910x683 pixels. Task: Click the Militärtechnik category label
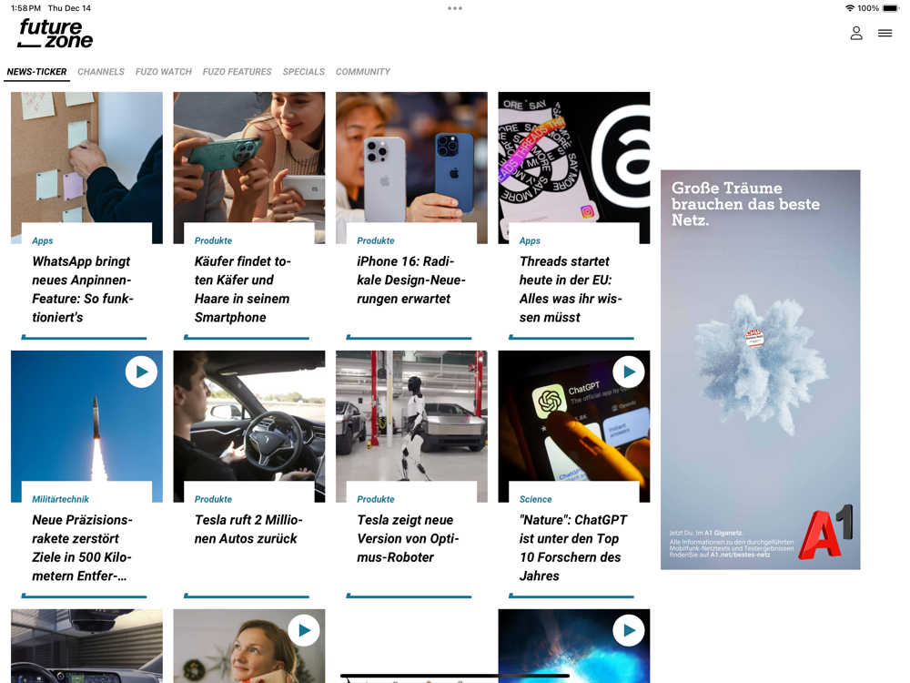click(60, 499)
